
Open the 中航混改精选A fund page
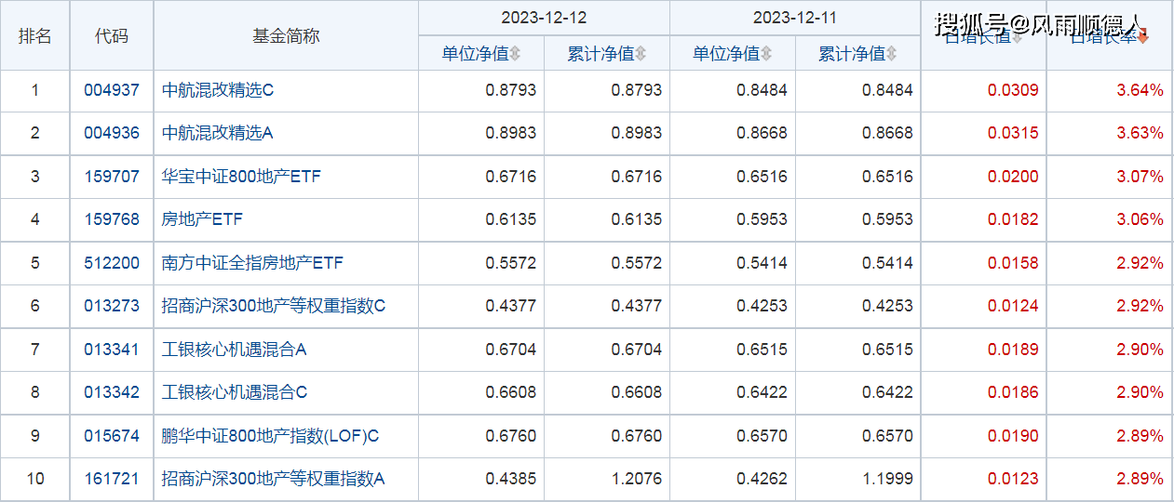(x=218, y=133)
